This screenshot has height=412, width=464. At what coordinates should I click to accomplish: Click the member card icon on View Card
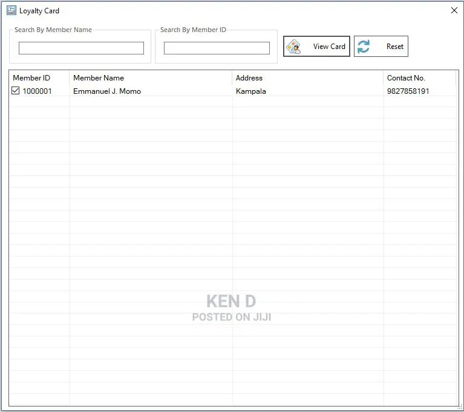(x=293, y=47)
